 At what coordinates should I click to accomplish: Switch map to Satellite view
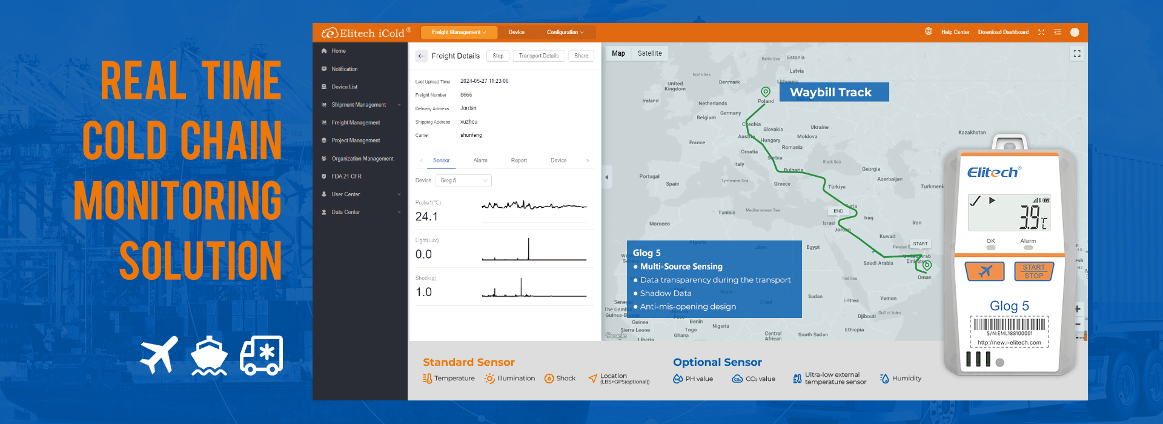[x=650, y=53]
